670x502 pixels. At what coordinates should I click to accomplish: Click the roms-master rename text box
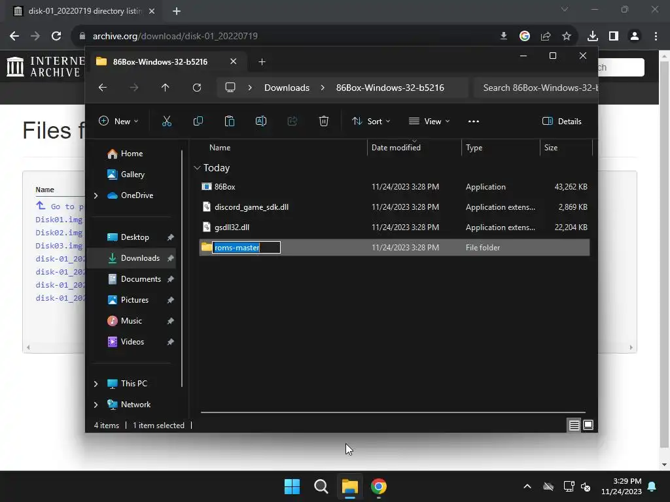click(246, 248)
